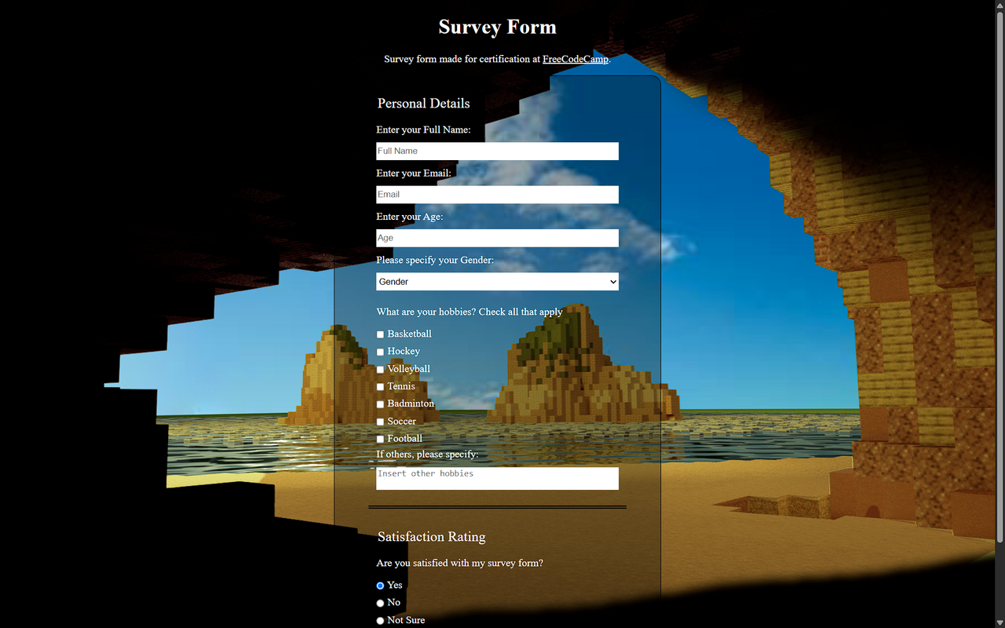The image size is (1005, 628).
Task: Select the Yes radio button
Action: tap(380, 586)
